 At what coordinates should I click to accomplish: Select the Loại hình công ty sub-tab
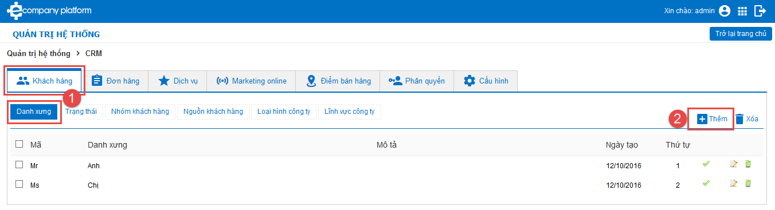click(x=284, y=112)
